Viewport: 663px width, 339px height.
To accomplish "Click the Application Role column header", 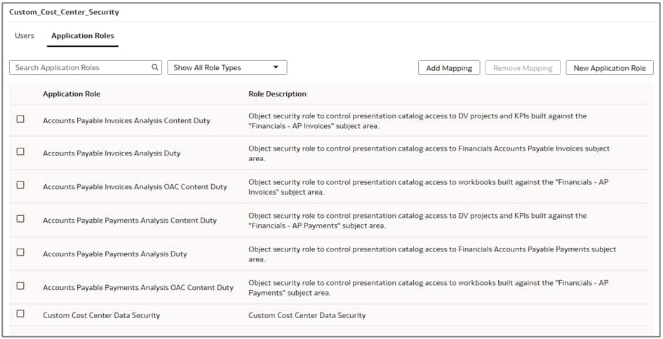I will (72, 94).
